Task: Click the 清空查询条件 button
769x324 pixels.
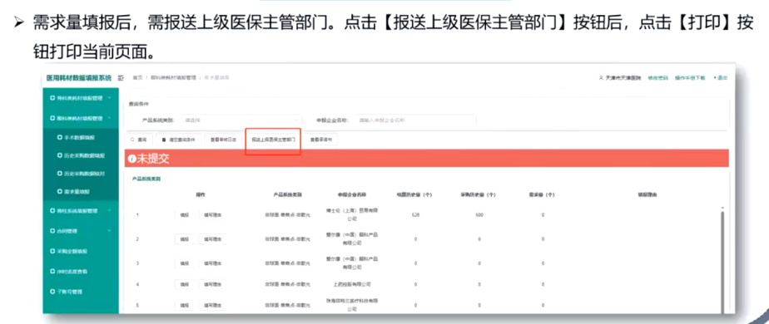Action: click(178, 140)
